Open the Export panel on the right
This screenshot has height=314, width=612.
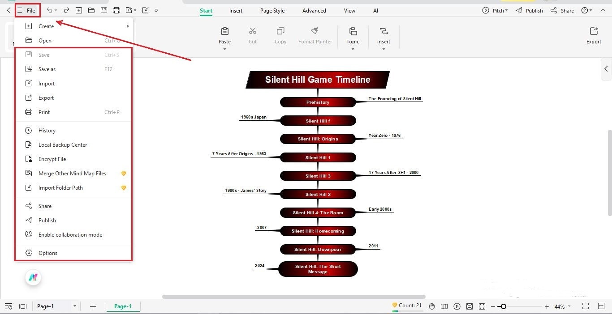click(593, 36)
